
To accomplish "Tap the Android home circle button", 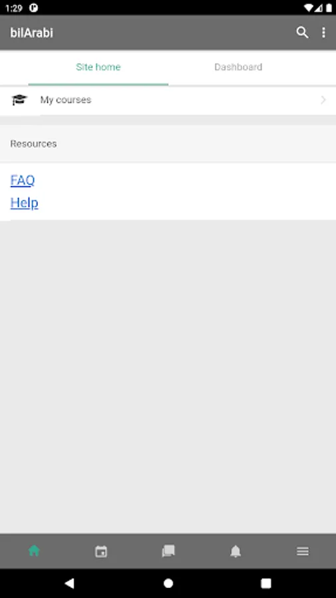I will 168,583.
